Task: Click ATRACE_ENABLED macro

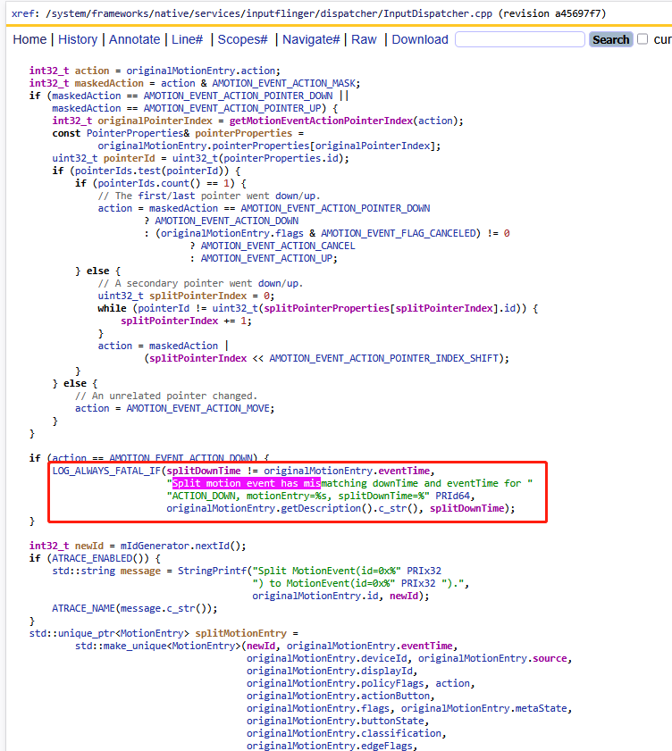Action: [93, 558]
